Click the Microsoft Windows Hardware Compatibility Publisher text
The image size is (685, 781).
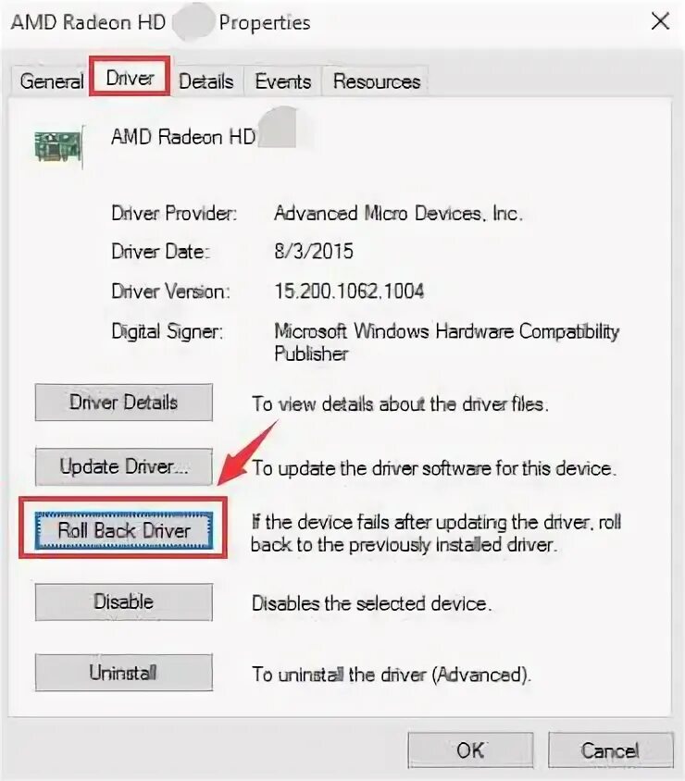447,342
